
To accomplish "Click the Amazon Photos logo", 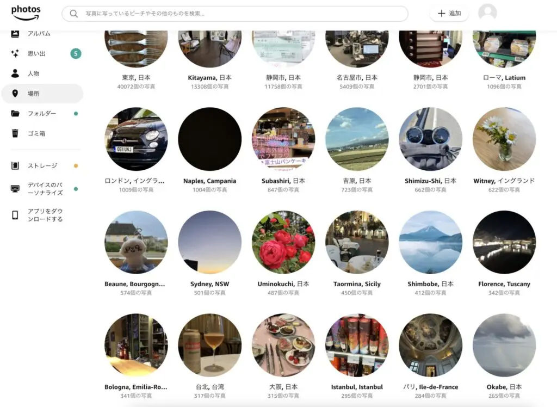I will (26, 13).
